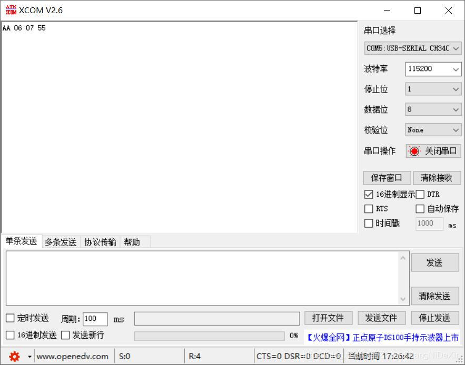Enable the RTS checkbox
Screen dimensions: 465x365
(369, 209)
